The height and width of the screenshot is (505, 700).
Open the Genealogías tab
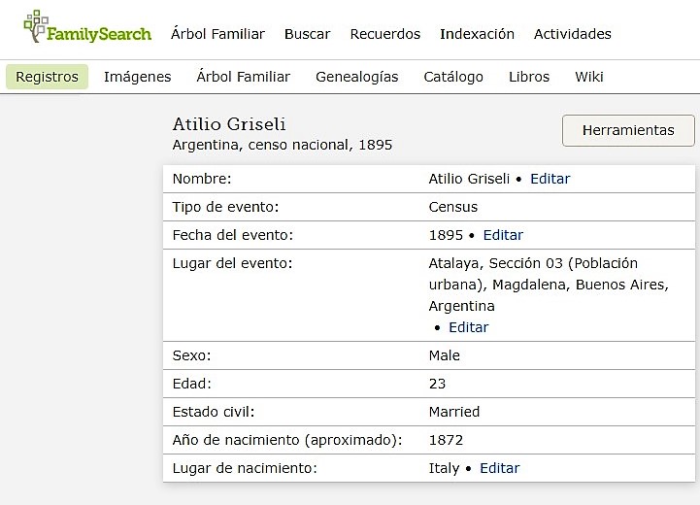[x=356, y=77]
